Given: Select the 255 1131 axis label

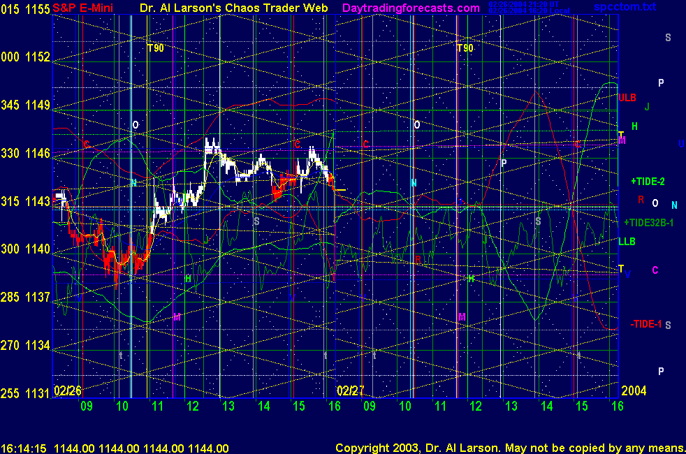Looking at the screenshot, I should 25,393.
